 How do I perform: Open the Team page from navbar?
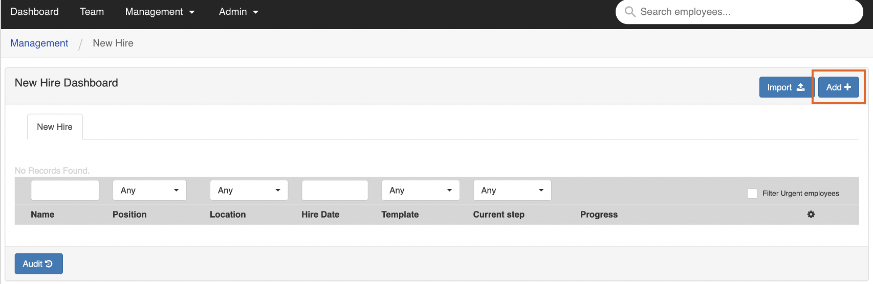(92, 12)
